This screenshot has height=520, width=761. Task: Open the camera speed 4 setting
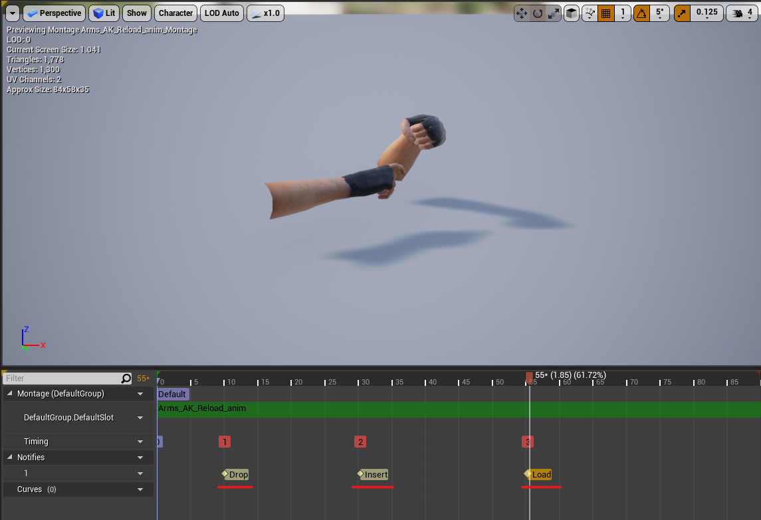742,13
